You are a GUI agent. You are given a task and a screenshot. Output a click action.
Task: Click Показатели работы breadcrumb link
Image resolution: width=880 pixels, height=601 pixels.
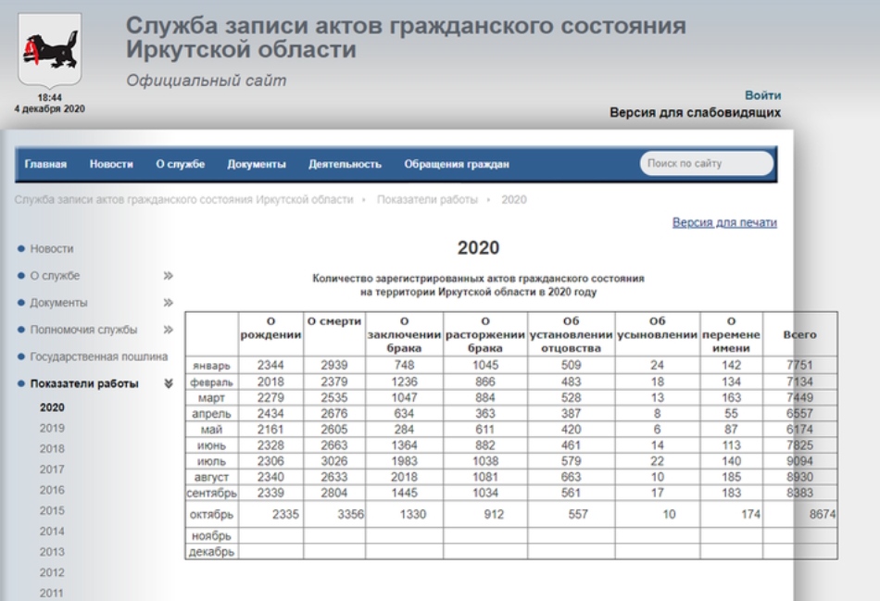coord(427,200)
